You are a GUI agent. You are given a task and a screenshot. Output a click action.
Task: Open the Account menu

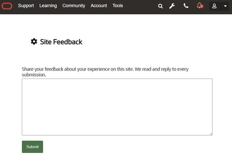coord(99,6)
